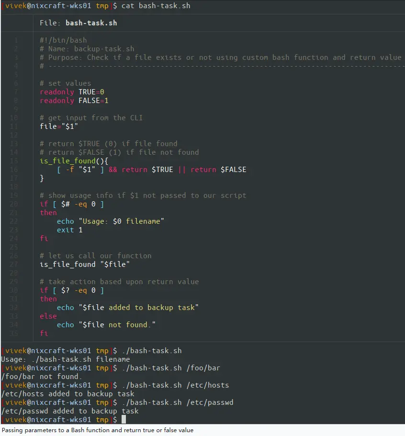Click the './bash-task.sh /etc/hosts' command

tap(175, 385)
